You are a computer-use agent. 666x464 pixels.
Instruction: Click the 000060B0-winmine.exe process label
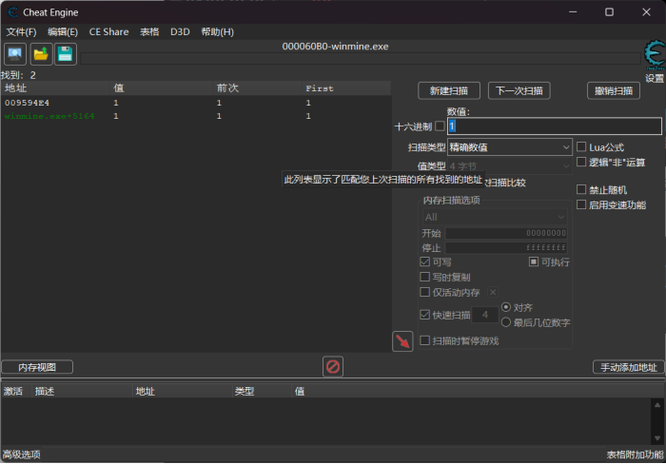click(x=335, y=47)
